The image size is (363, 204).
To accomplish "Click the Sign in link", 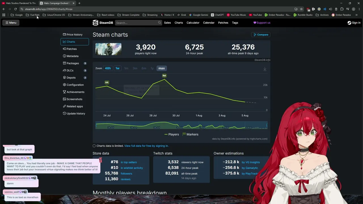I will pyautogui.click(x=354, y=23).
